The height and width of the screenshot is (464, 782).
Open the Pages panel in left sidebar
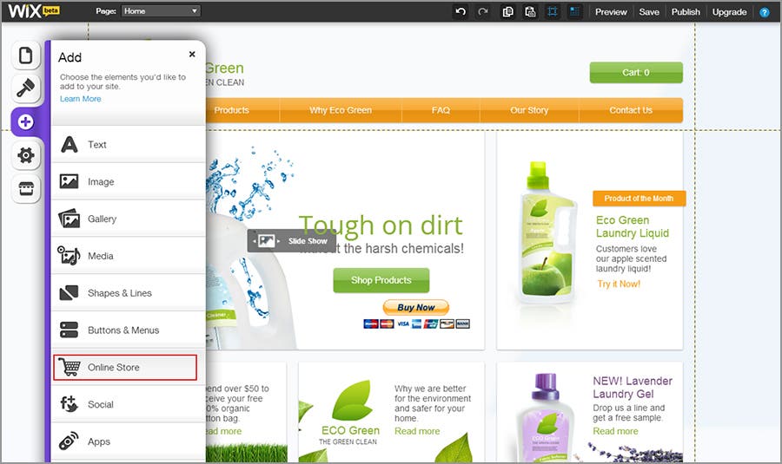pos(26,56)
